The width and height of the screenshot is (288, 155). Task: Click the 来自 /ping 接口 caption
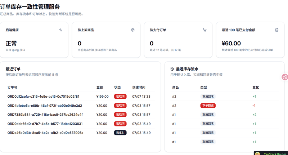pos(15,50)
